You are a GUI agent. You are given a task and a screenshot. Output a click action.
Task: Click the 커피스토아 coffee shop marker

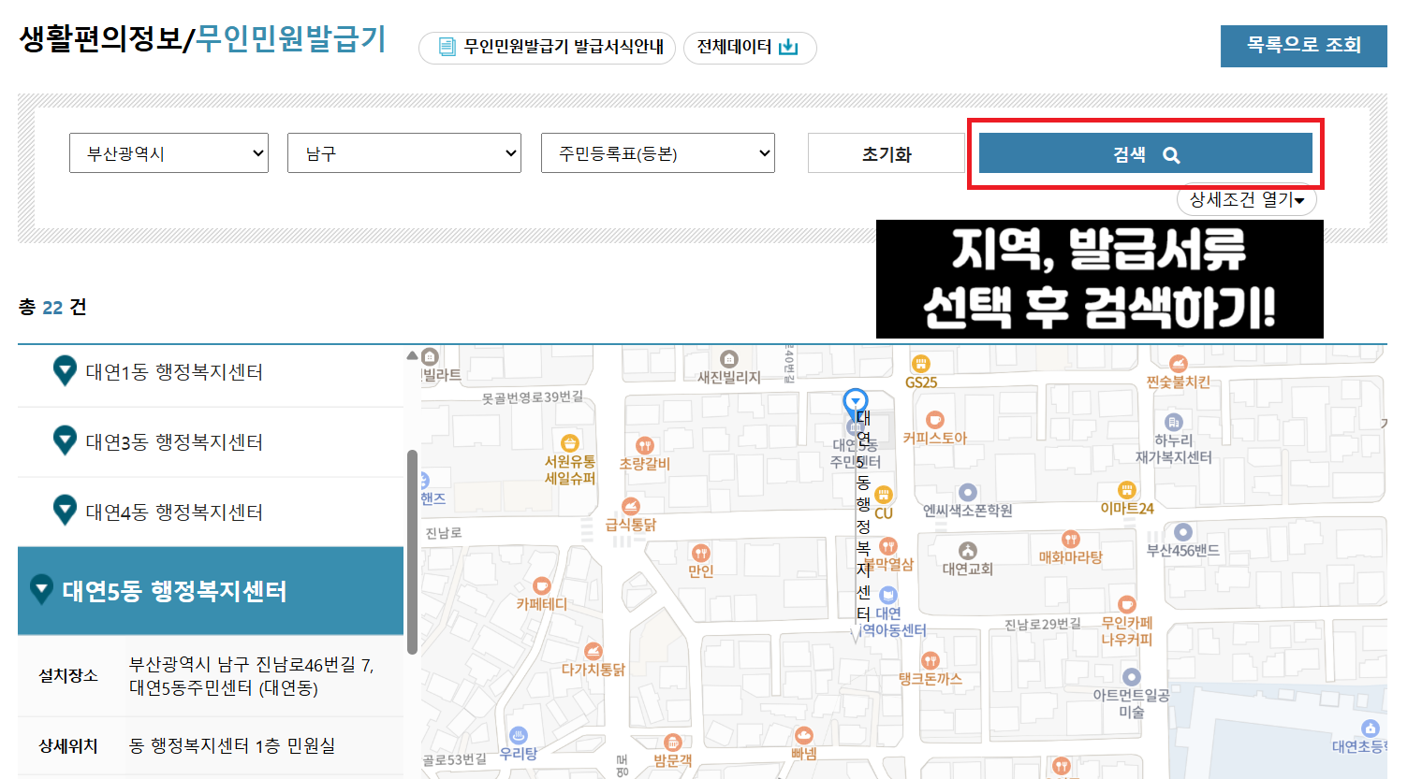pos(936,421)
